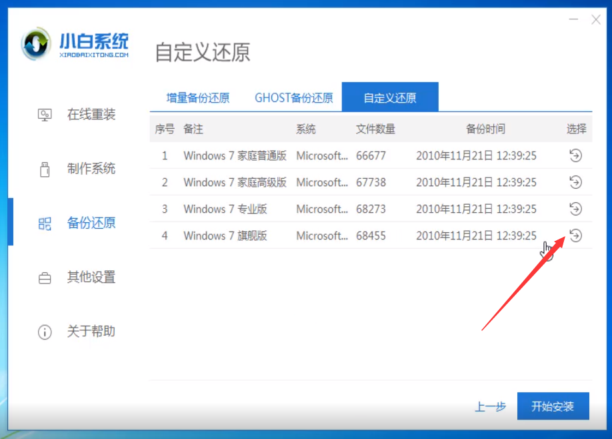Image resolution: width=612 pixels, height=439 pixels.
Task: Click the 其他设置 briefcase icon
Action: (45, 278)
